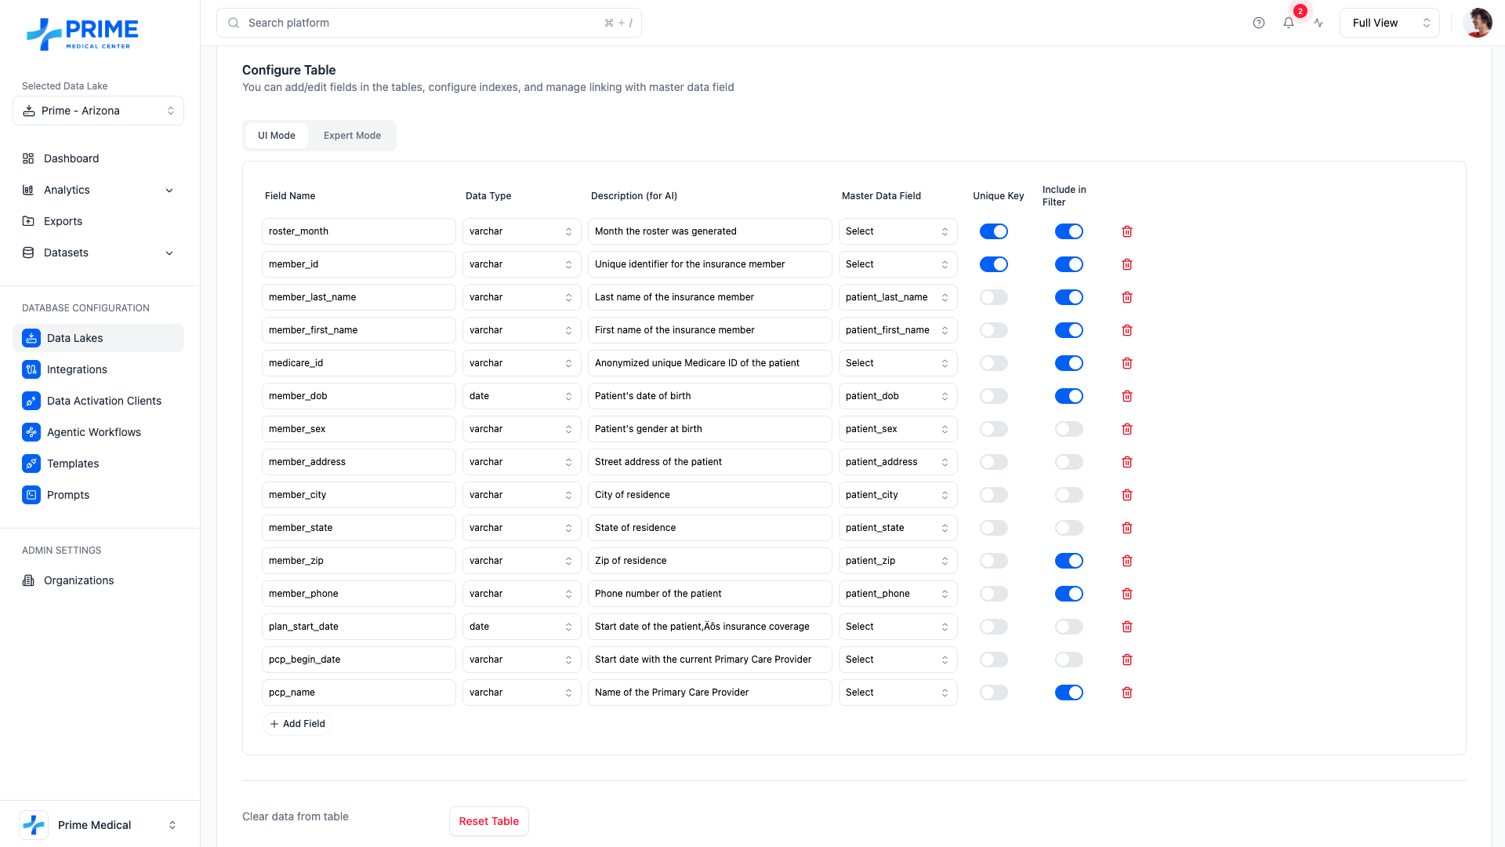
Task: Click the notifications bell icon
Action: click(1289, 23)
